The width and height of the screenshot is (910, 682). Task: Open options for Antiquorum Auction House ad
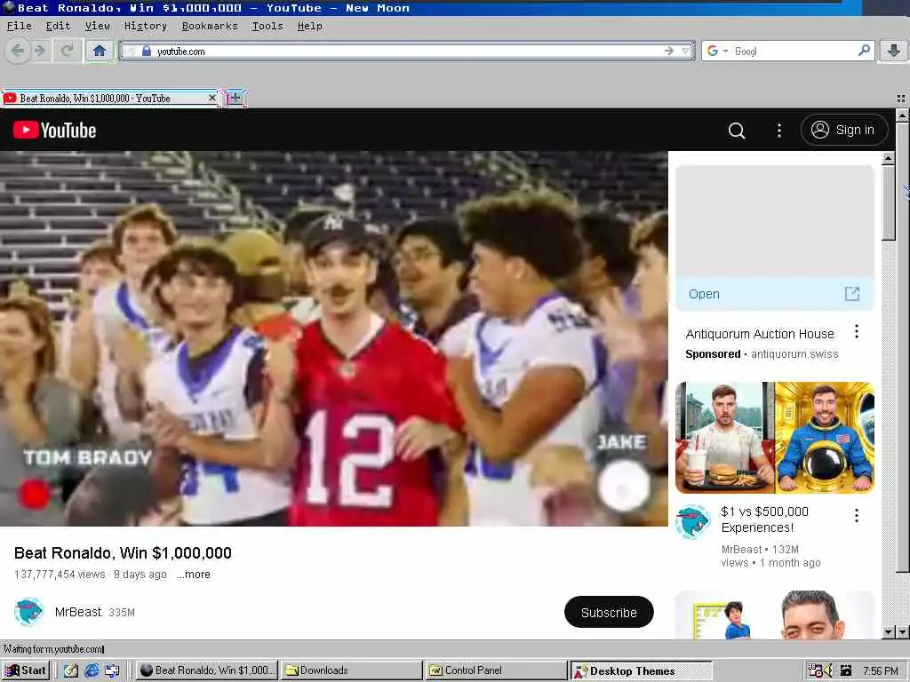pyautogui.click(x=857, y=332)
